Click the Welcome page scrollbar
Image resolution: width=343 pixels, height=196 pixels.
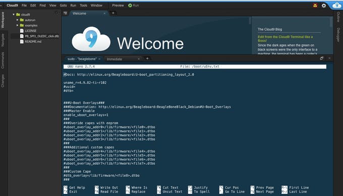(x=250, y=21)
